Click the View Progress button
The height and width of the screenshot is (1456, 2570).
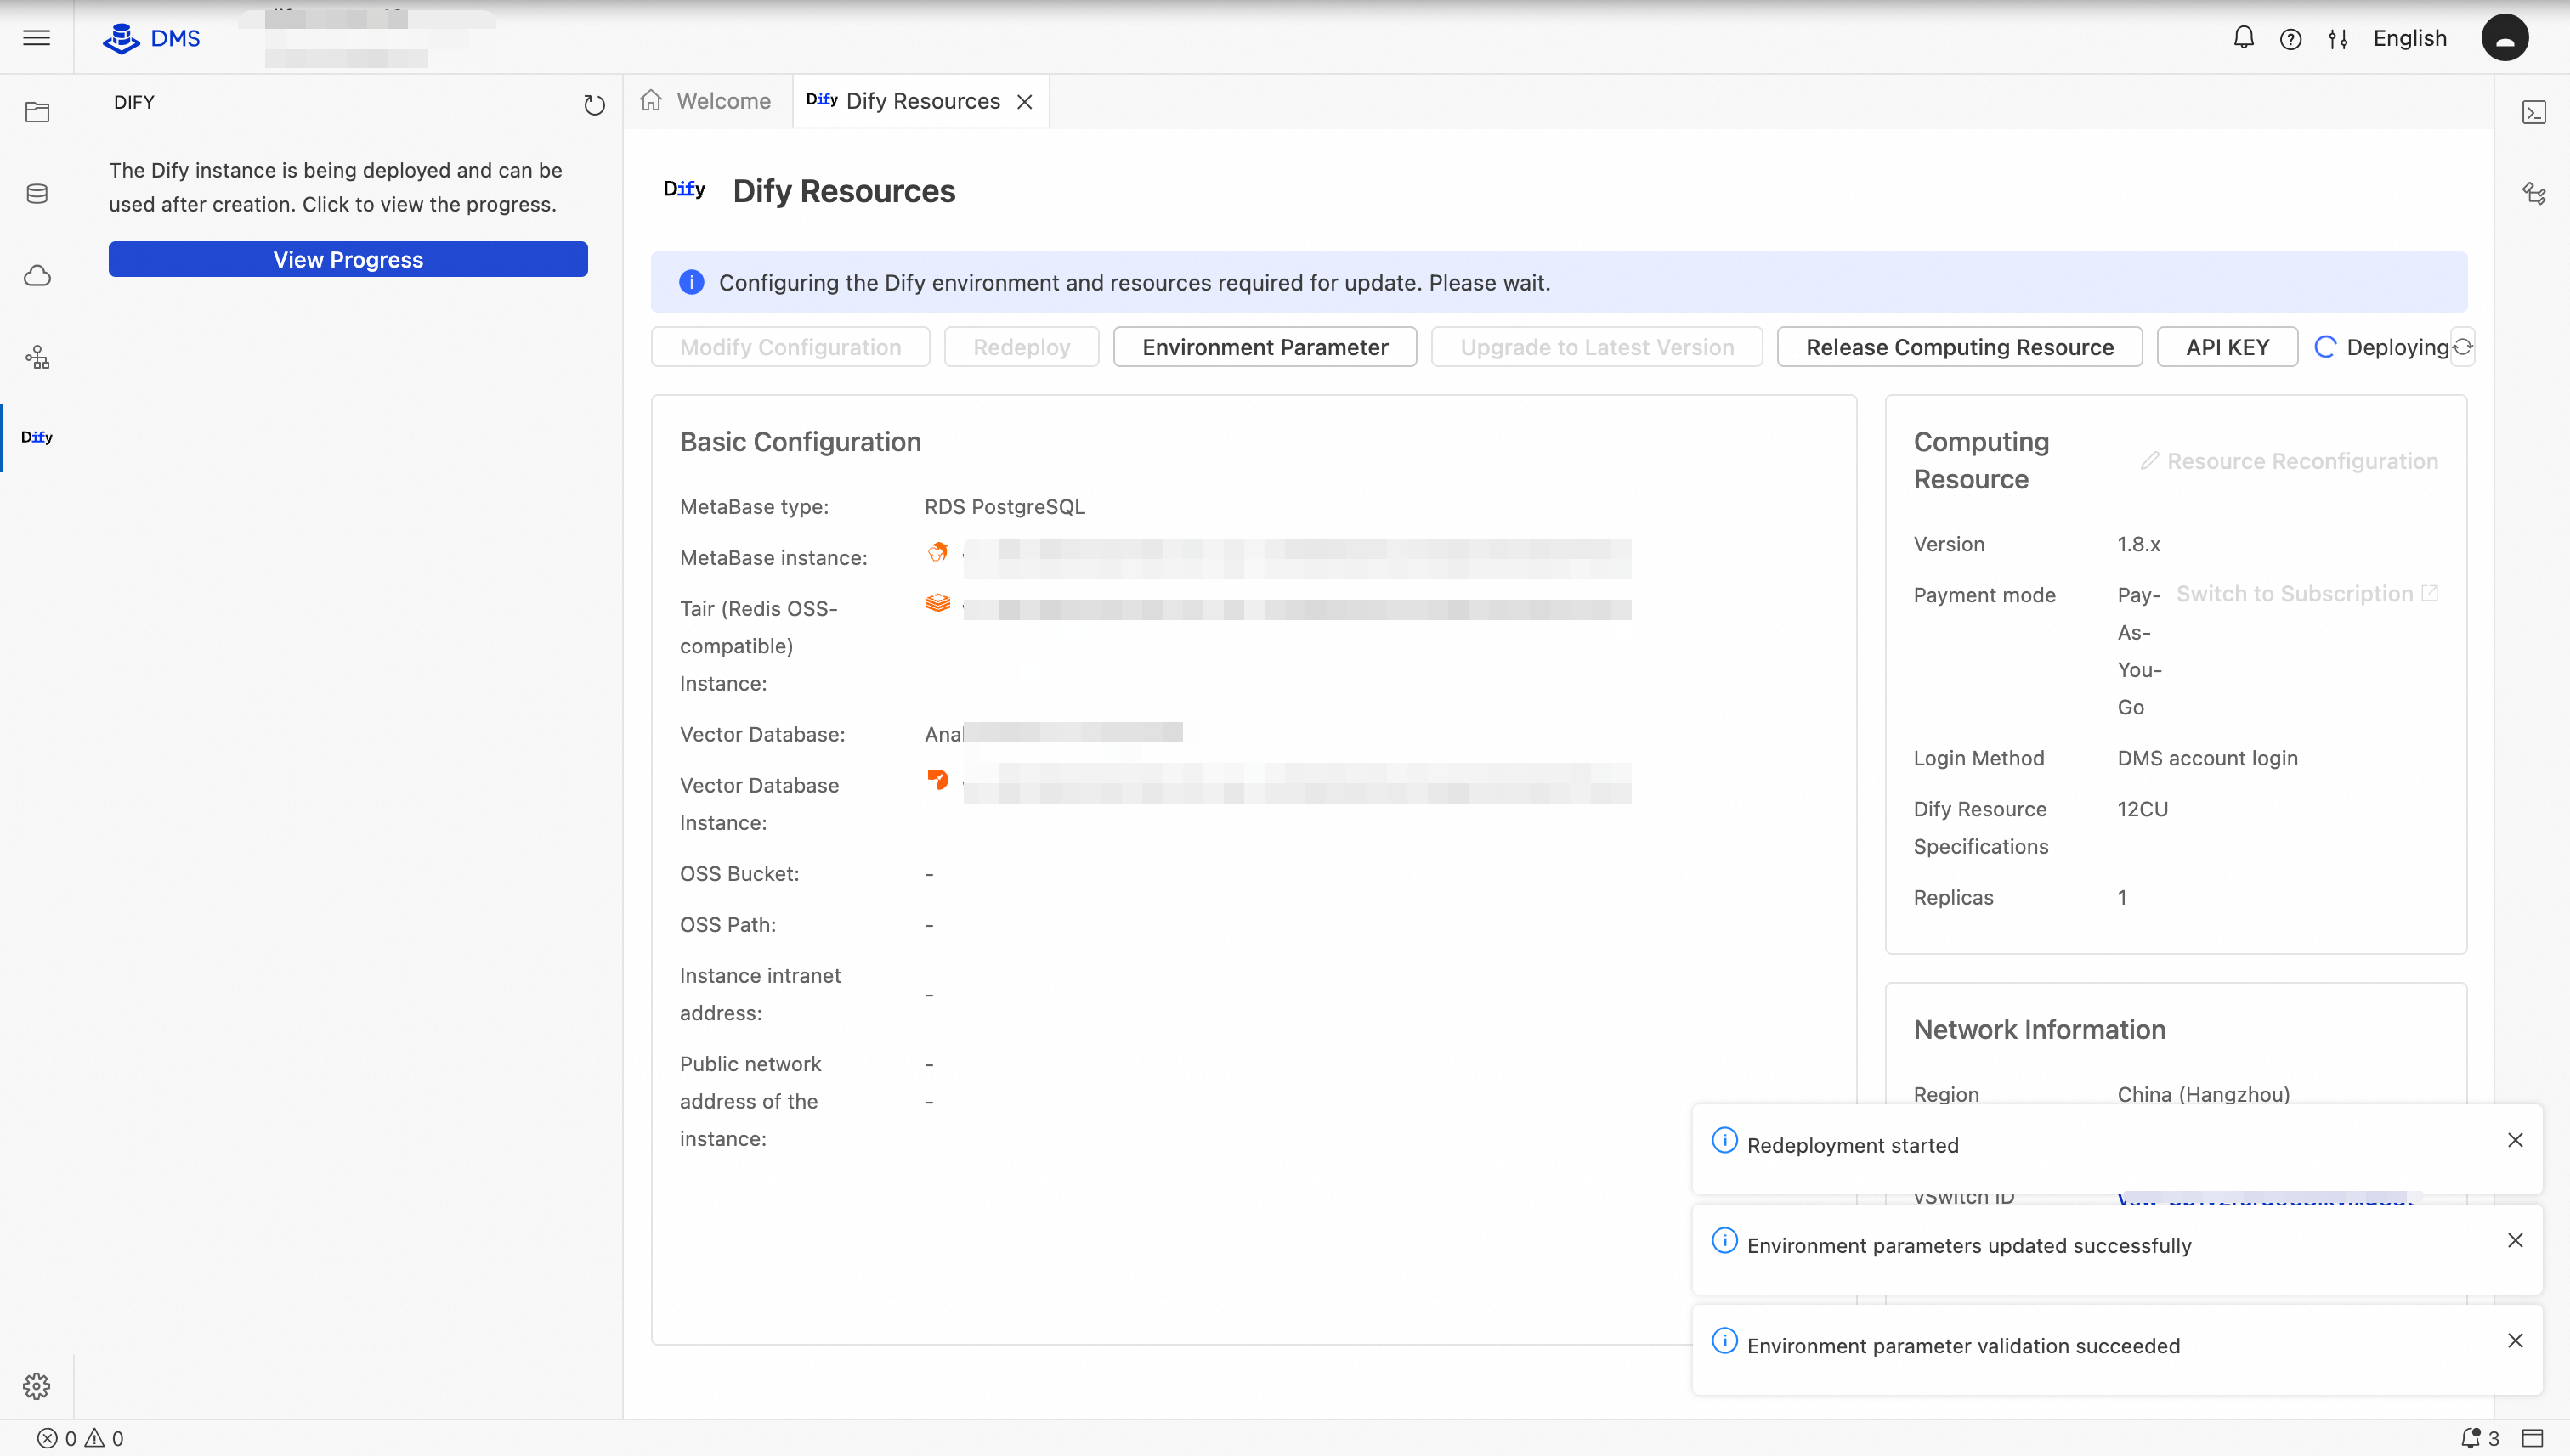(348, 259)
